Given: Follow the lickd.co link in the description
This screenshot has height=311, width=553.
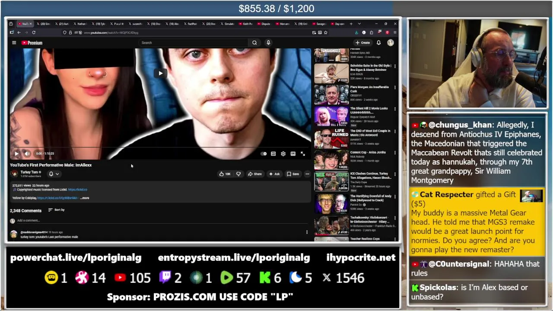Looking at the screenshot, I should click(77, 190).
